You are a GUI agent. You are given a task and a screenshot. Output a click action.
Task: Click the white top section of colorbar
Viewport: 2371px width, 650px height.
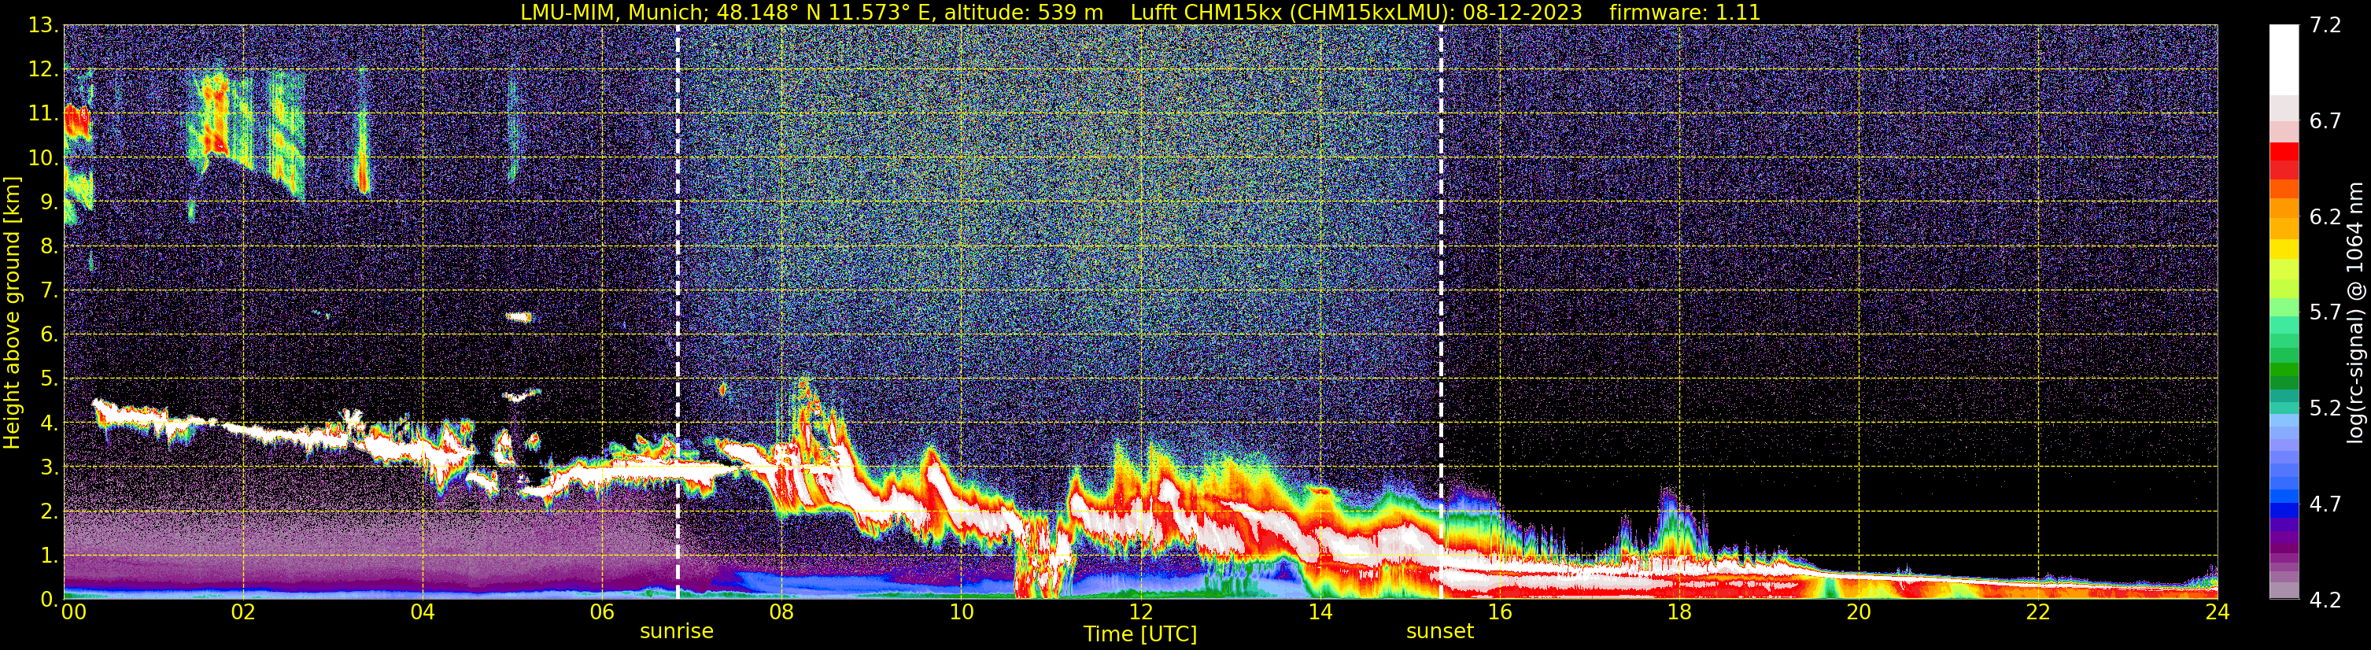2284,60
